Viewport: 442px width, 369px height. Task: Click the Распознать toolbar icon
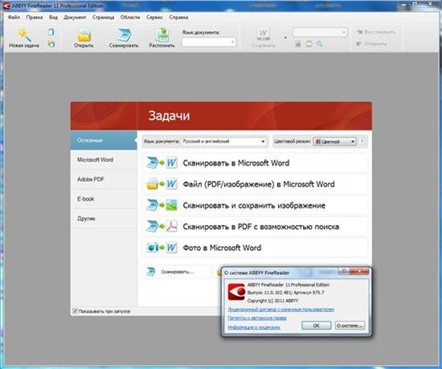click(162, 35)
